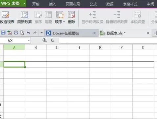Screen dimensions: 157x119
Task: Click the 刷新数据 refresh data icon
Action: [x=24, y=14]
